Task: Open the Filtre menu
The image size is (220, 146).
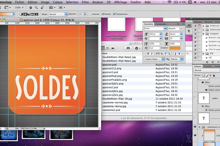Action: [x=85, y=2]
